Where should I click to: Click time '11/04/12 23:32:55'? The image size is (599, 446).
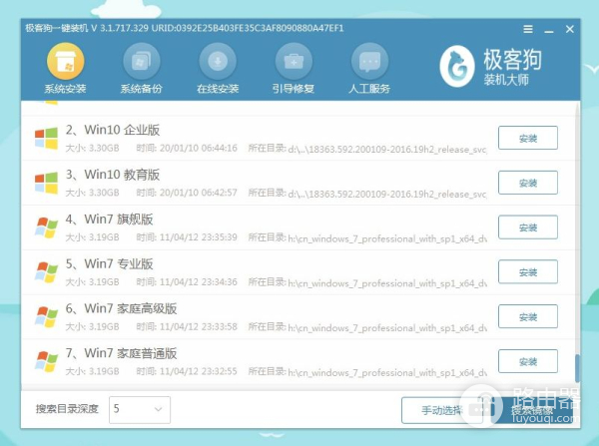pos(199,371)
